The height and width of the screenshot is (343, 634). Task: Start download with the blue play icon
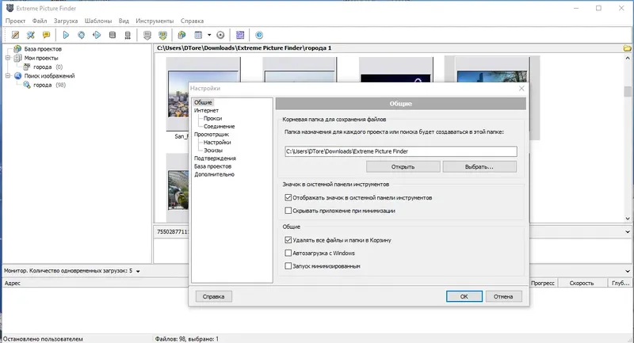pos(66,35)
